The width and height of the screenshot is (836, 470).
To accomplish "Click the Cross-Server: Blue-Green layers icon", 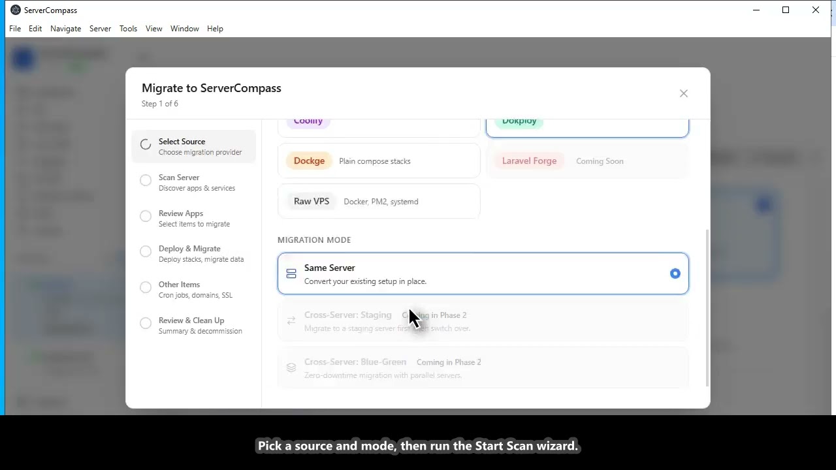I will tap(291, 368).
